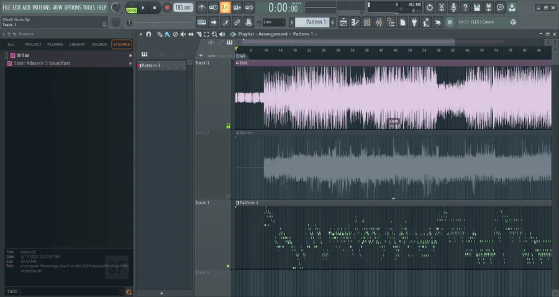Toggle the 3-2-1 recording countdown
This screenshot has width=559, height=297.
[x=225, y=7]
